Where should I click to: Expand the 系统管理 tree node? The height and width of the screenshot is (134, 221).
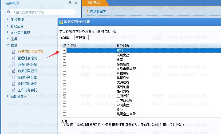pos(7,19)
